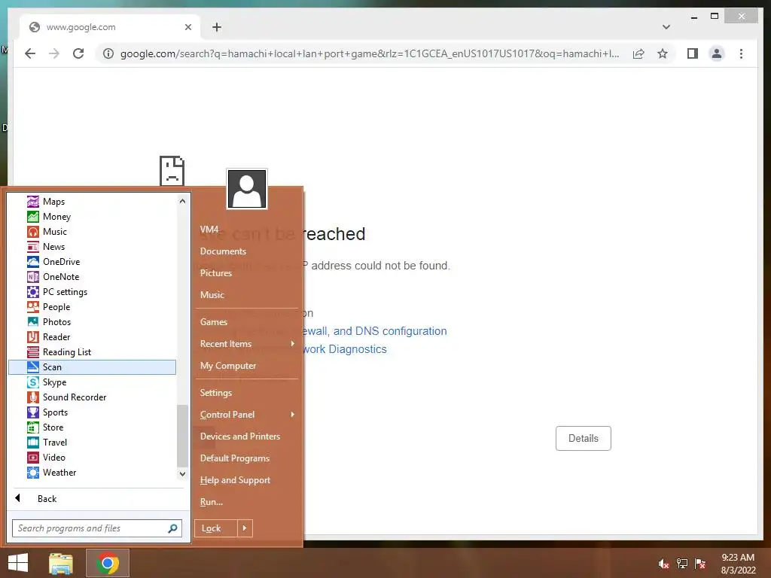Open the DNS configuration link
This screenshot has width=771, height=578.
point(375,331)
